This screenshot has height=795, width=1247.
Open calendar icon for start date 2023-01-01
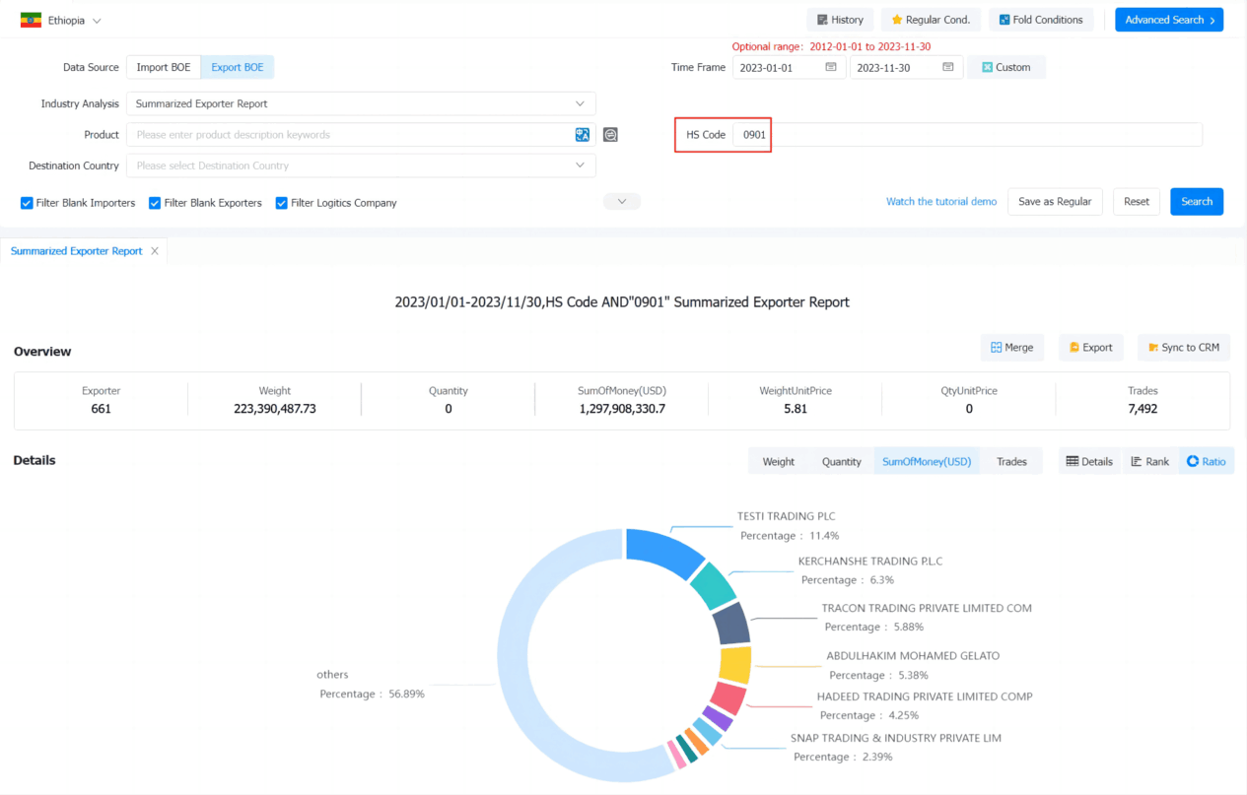(831, 67)
